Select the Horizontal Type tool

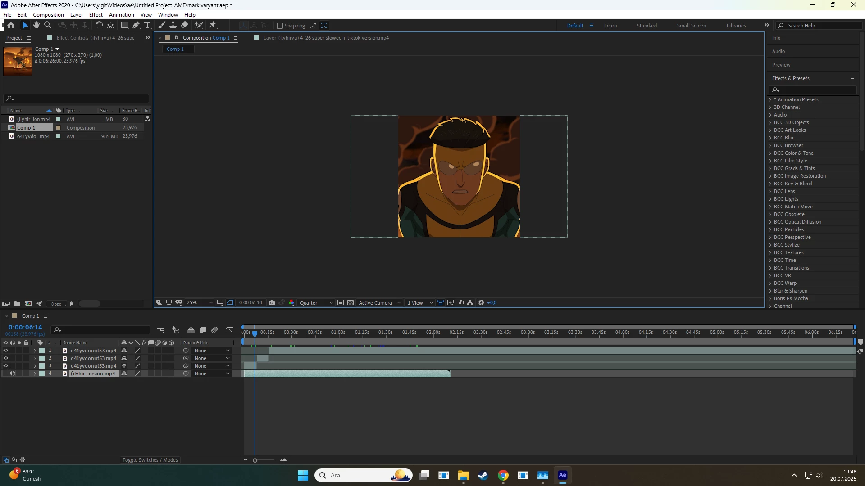click(x=147, y=25)
